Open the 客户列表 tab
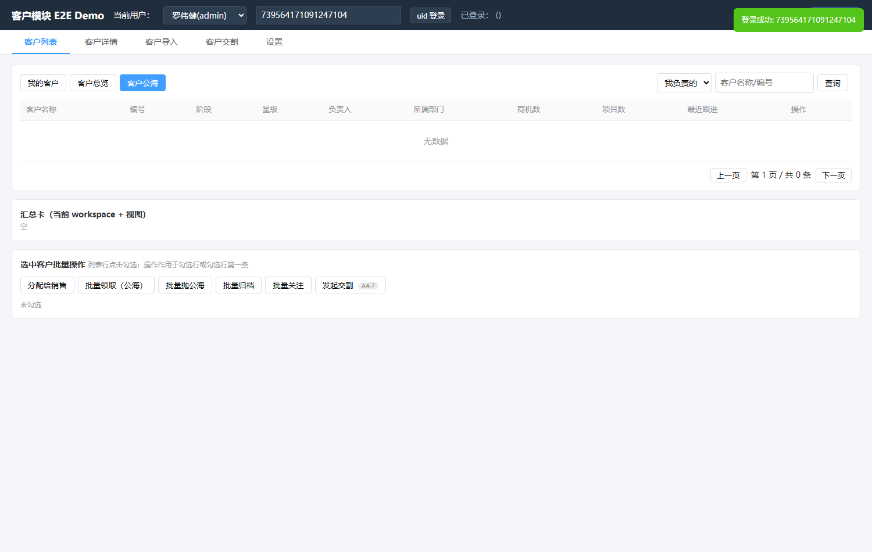The image size is (872, 552). tap(41, 42)
